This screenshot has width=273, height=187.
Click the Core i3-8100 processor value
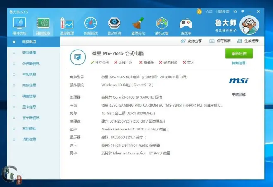(x=132, y=97)
